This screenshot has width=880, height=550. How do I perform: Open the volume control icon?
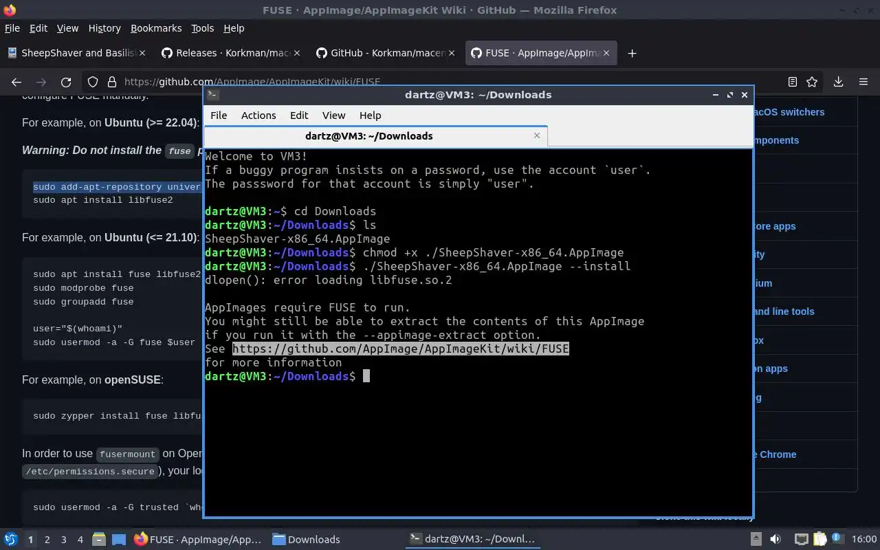point(775,540)
